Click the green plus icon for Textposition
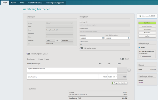The width and height of the screenshot is (158, 100). coord(113,83)
